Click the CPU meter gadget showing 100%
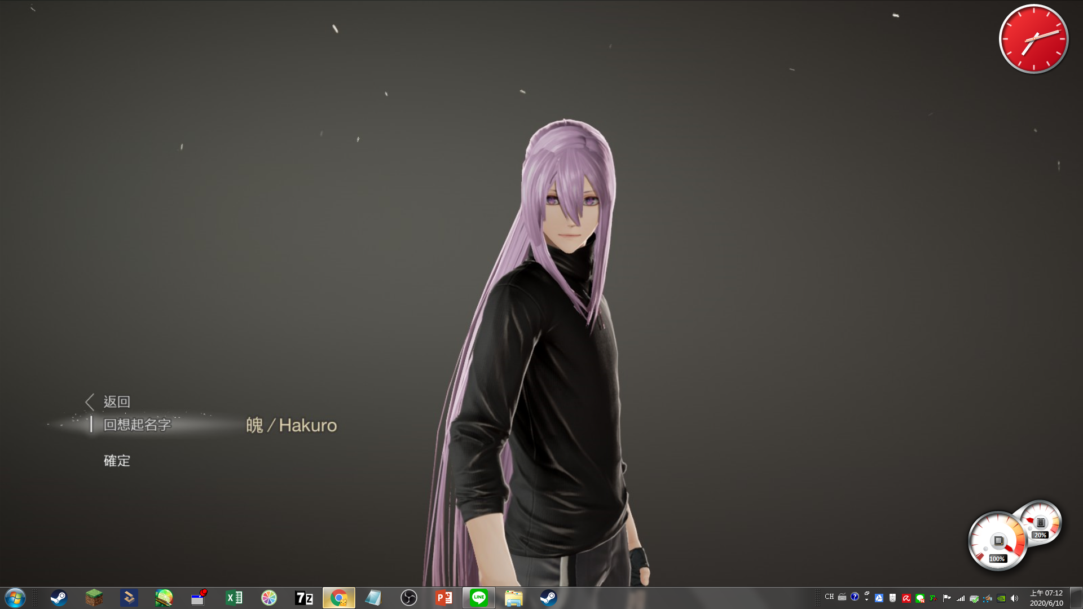The image size is (1083, 609). 997,541
